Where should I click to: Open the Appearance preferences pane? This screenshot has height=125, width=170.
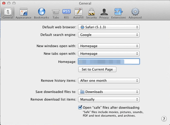(23, 13)
